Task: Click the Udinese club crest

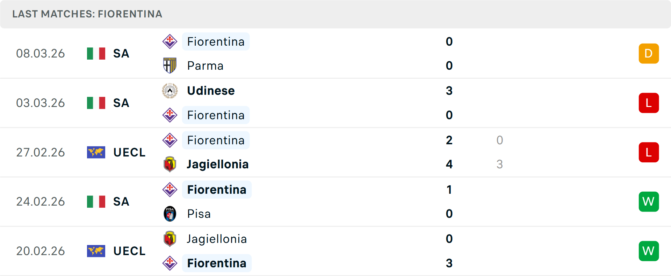Action: [x=170, y=91]
